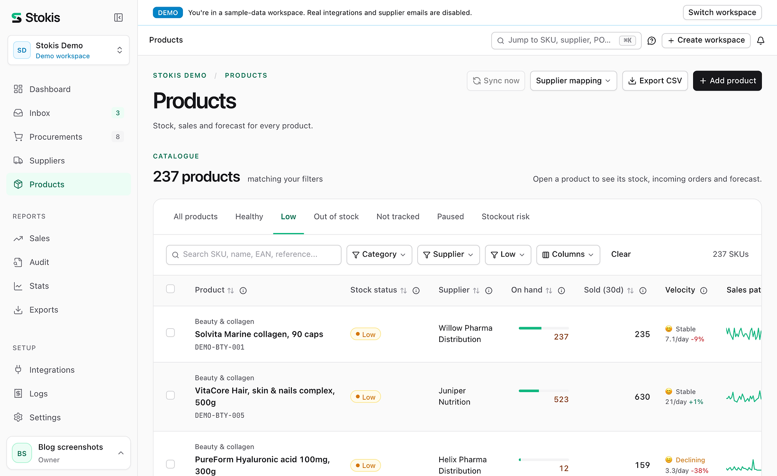Open notifications bell icon

coord(760,41)
